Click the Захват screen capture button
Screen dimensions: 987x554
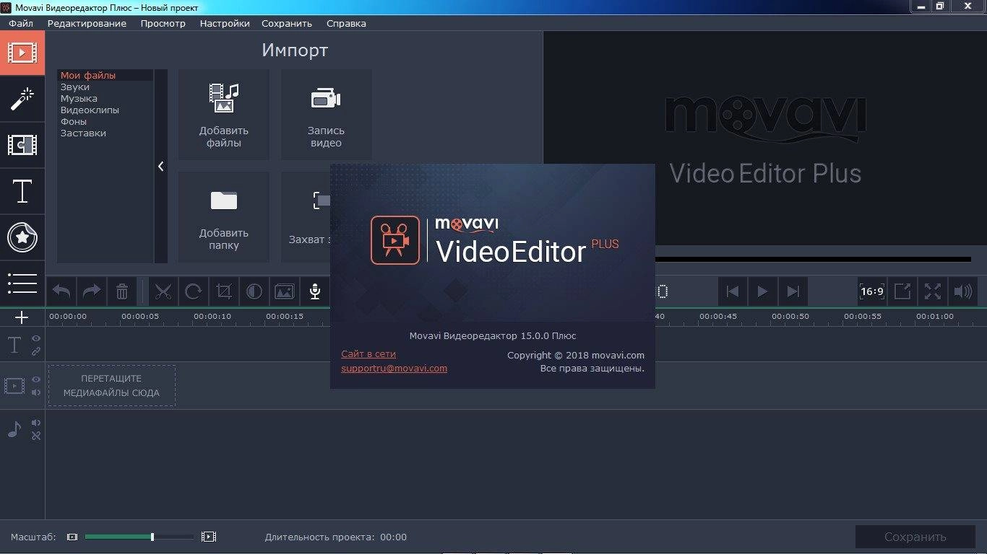(306, 217)
